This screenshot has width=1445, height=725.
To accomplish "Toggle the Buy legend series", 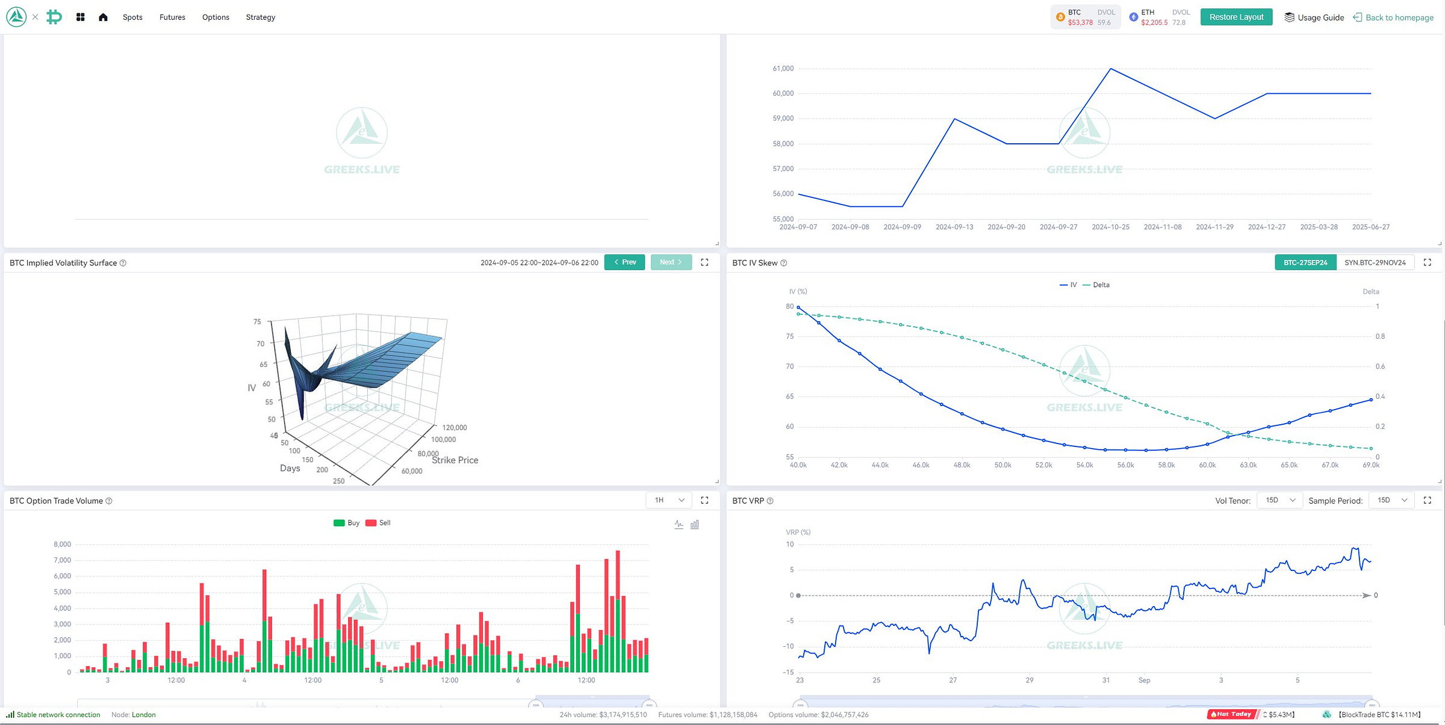I will tap(346, 523).
